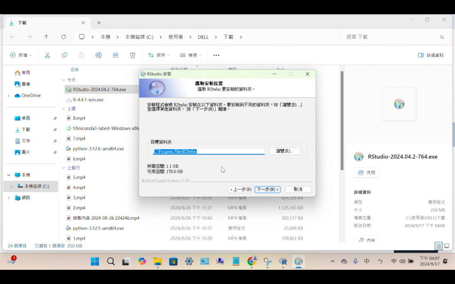455x284 pixels.
Task: Collapse the 今天 Today file group
Action: pos(64,80)
